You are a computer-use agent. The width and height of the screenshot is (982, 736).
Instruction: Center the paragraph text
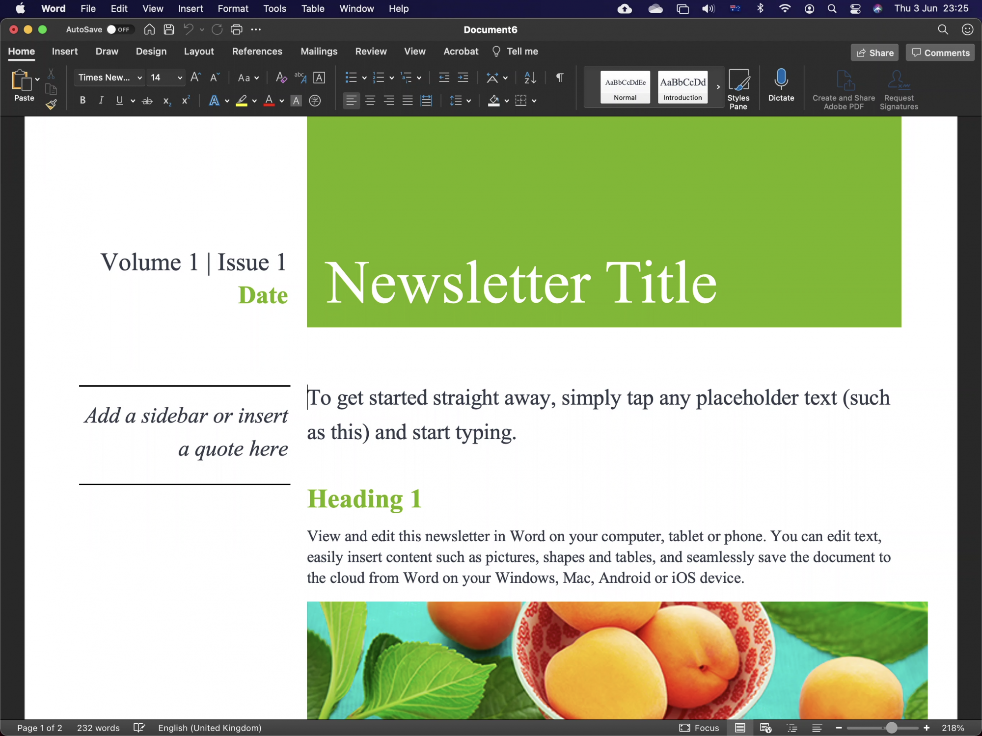click(370, 101)
